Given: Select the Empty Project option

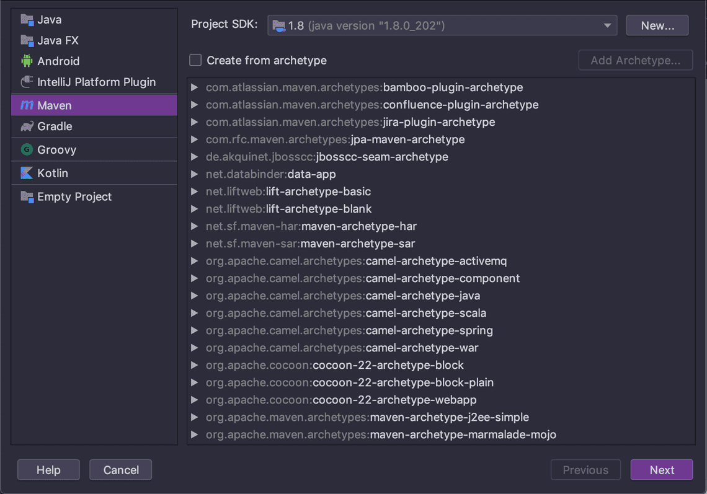Looking at the screenshot, I should (66, 196).
